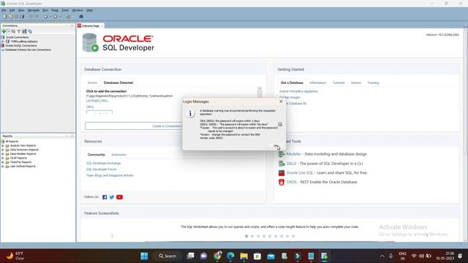Open the Tools menu
The image size is (468, 263).
(65, 10)
